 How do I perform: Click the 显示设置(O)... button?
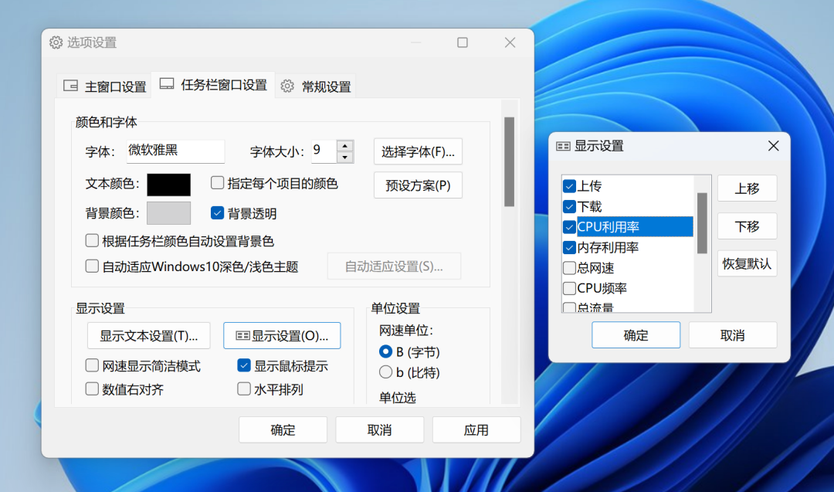click(282, 336)
